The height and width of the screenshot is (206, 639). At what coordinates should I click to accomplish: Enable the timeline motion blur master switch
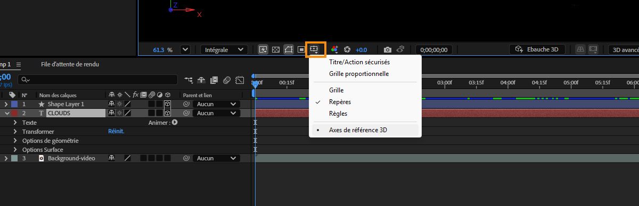tap(227, 80)
